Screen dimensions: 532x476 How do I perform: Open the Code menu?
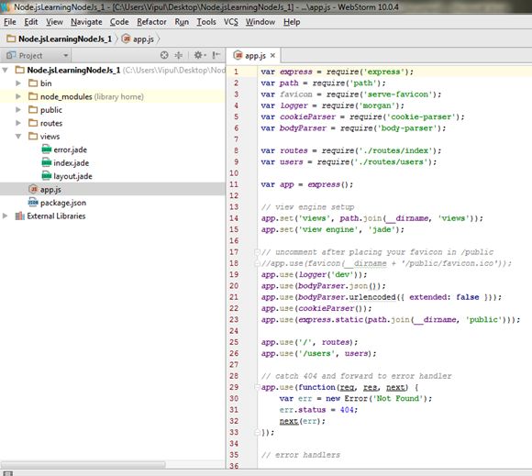[119, 22]
